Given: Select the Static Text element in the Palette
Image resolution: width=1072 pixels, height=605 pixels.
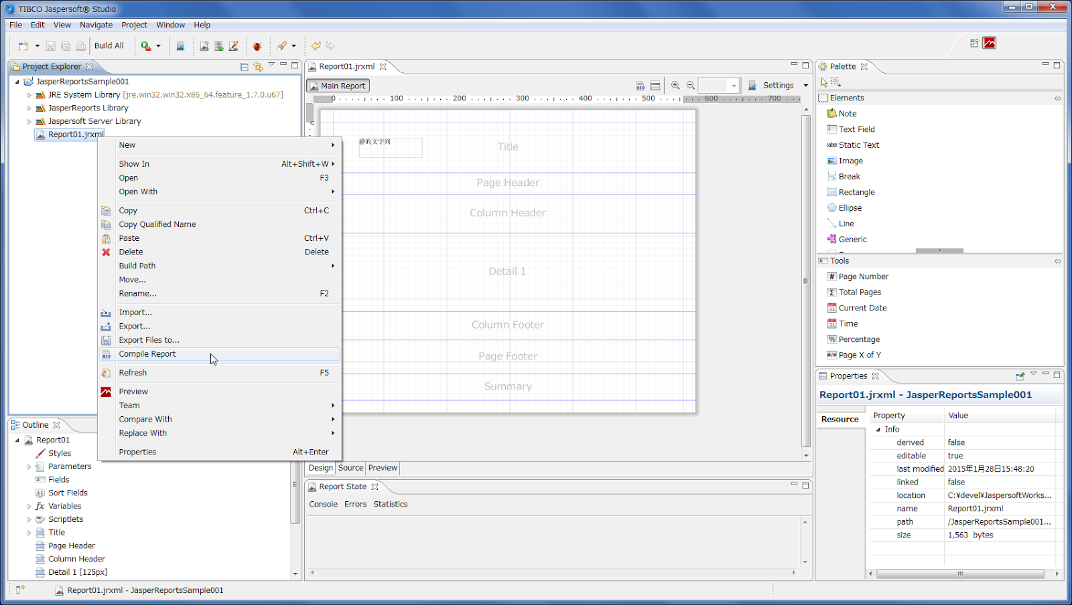Looking at the screenshot, I should click(x=859, y=145).
